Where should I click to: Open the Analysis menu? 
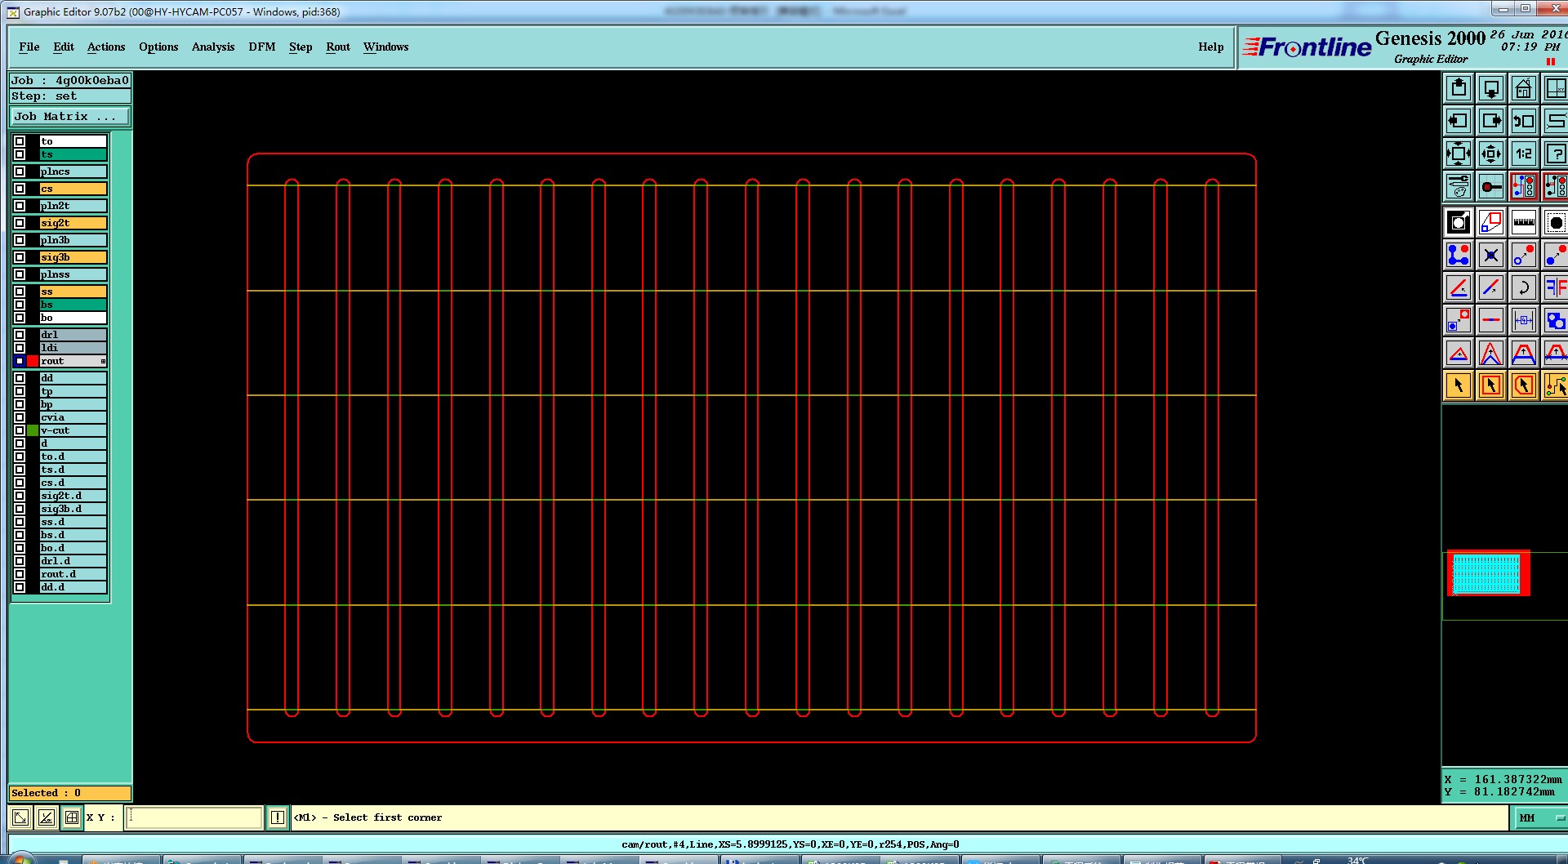(x=213, y=47)
